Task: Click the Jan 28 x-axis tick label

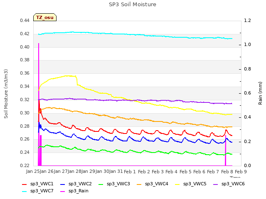Action: (x=75, y=171)
